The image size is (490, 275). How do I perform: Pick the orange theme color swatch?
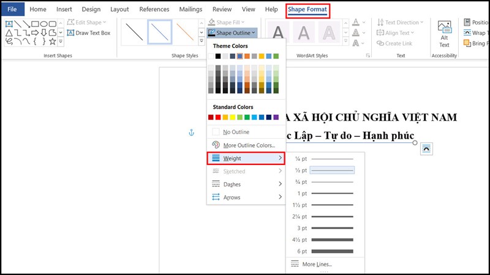pos(247,56)
